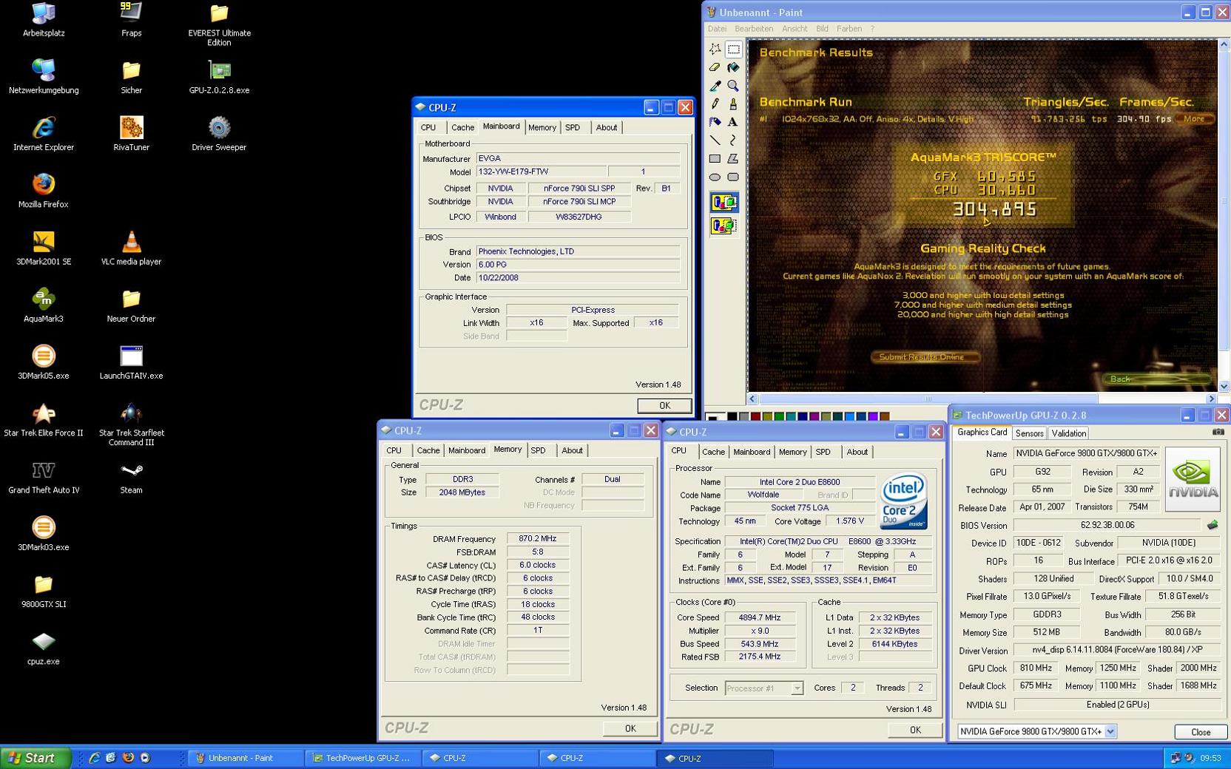1231x769 pixels.
Task: Open the Bild menu in Paint
Action: pyautogui.click(x=822, y=29)
